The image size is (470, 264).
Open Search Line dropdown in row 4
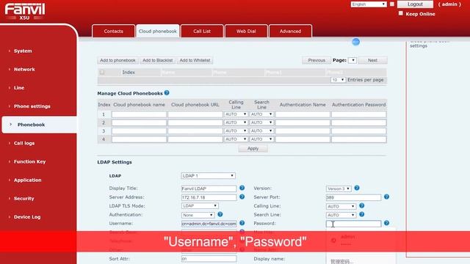click(x=261, y=139)
